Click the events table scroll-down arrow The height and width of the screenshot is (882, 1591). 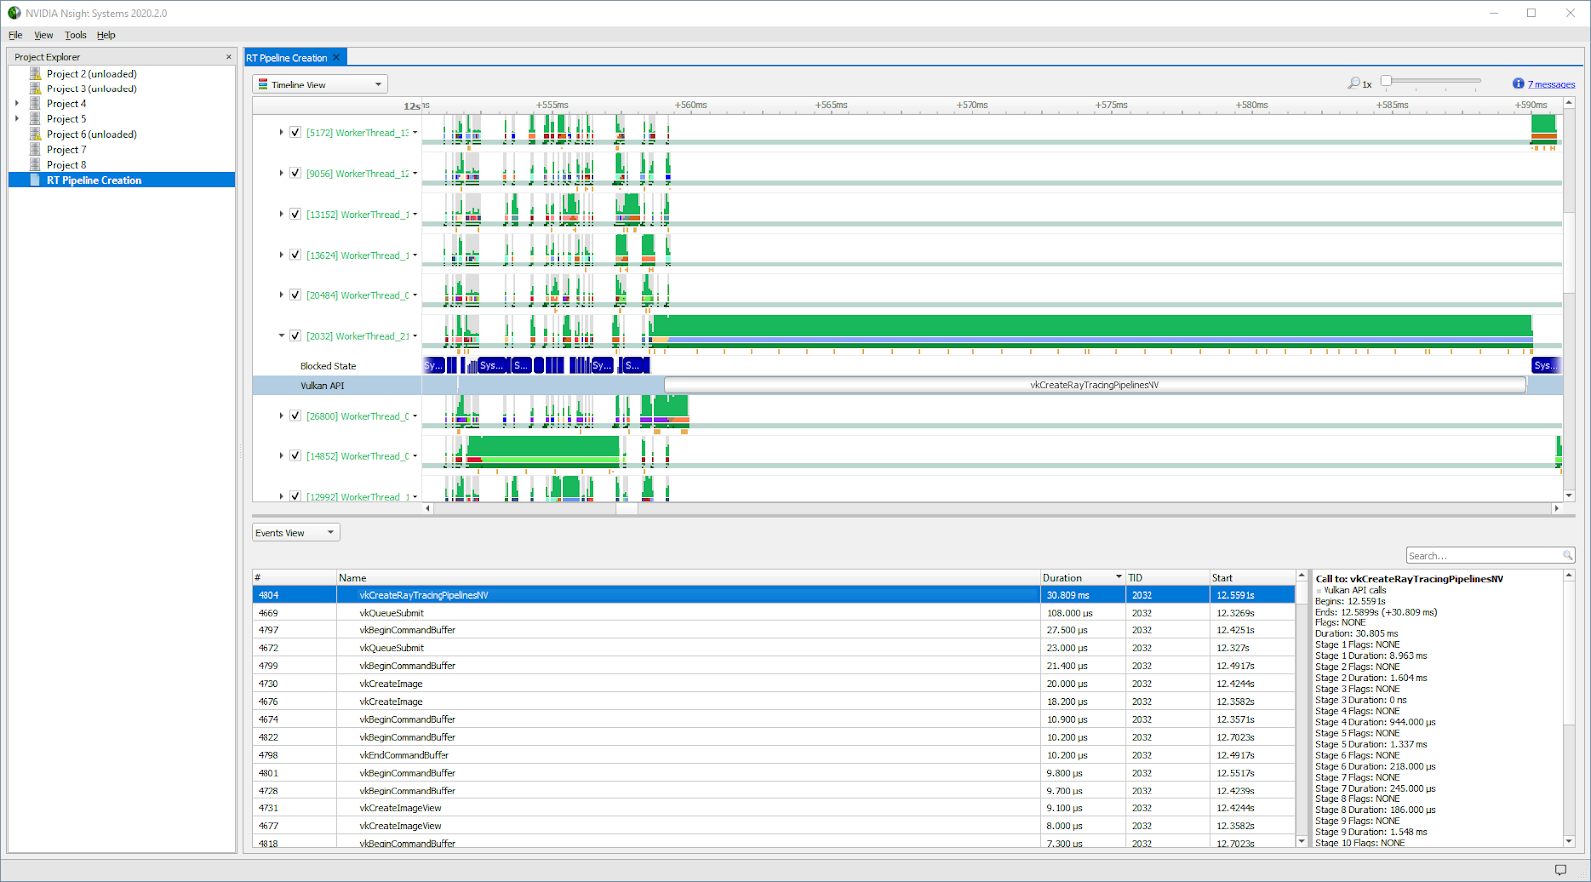tap(1301, 841)
